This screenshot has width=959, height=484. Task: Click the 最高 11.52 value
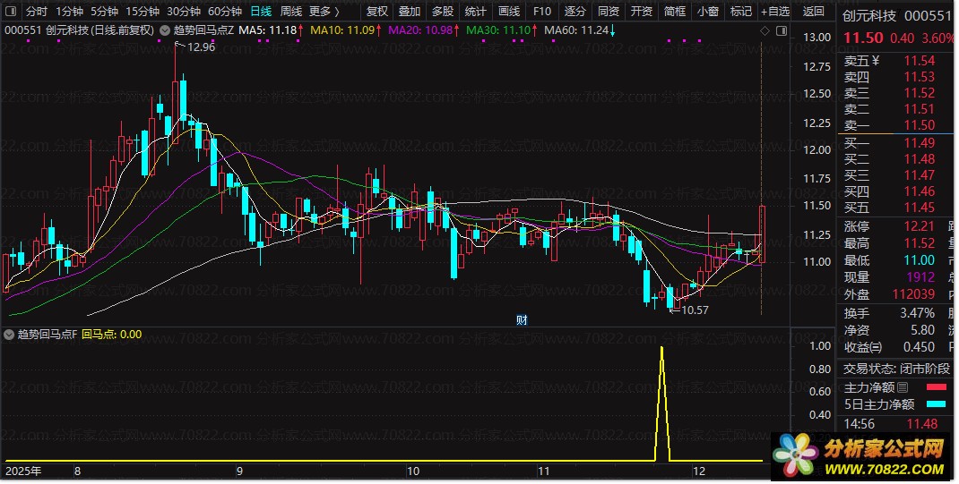point(920,243)
